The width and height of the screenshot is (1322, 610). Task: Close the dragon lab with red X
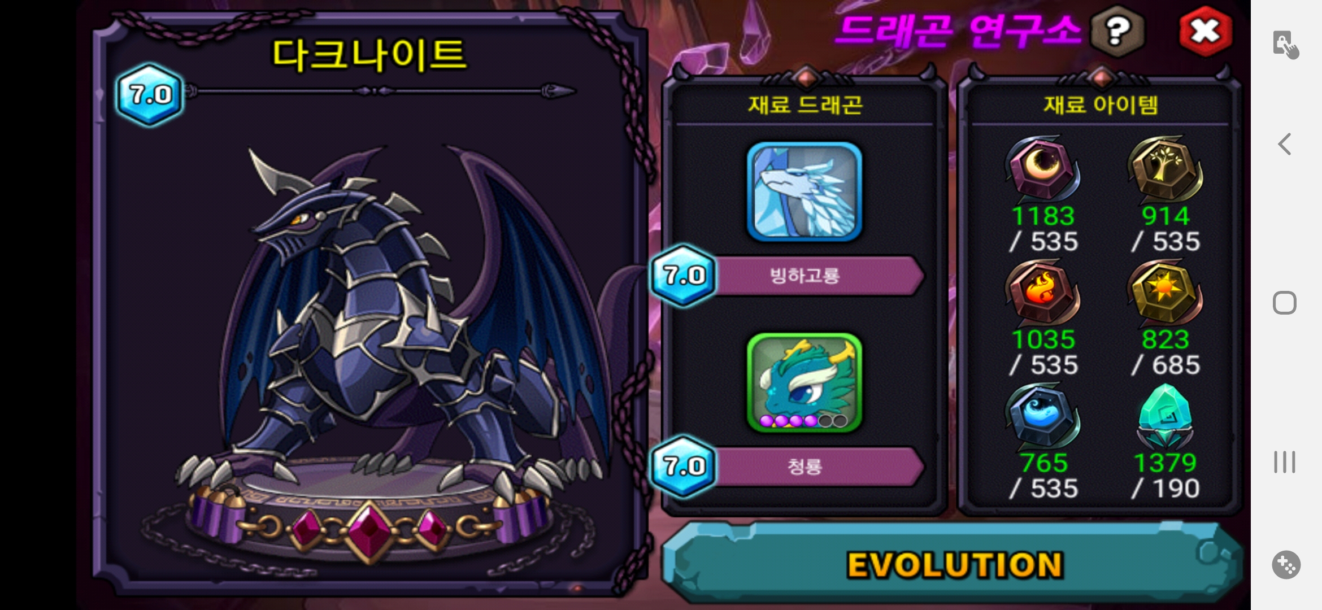click(1206, 32)
